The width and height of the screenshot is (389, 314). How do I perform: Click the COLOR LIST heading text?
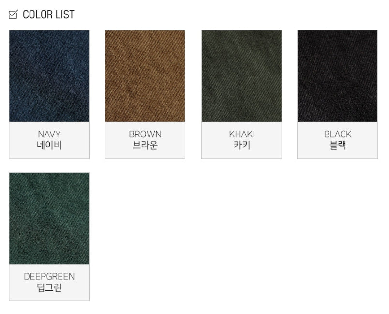click(48, 15)
